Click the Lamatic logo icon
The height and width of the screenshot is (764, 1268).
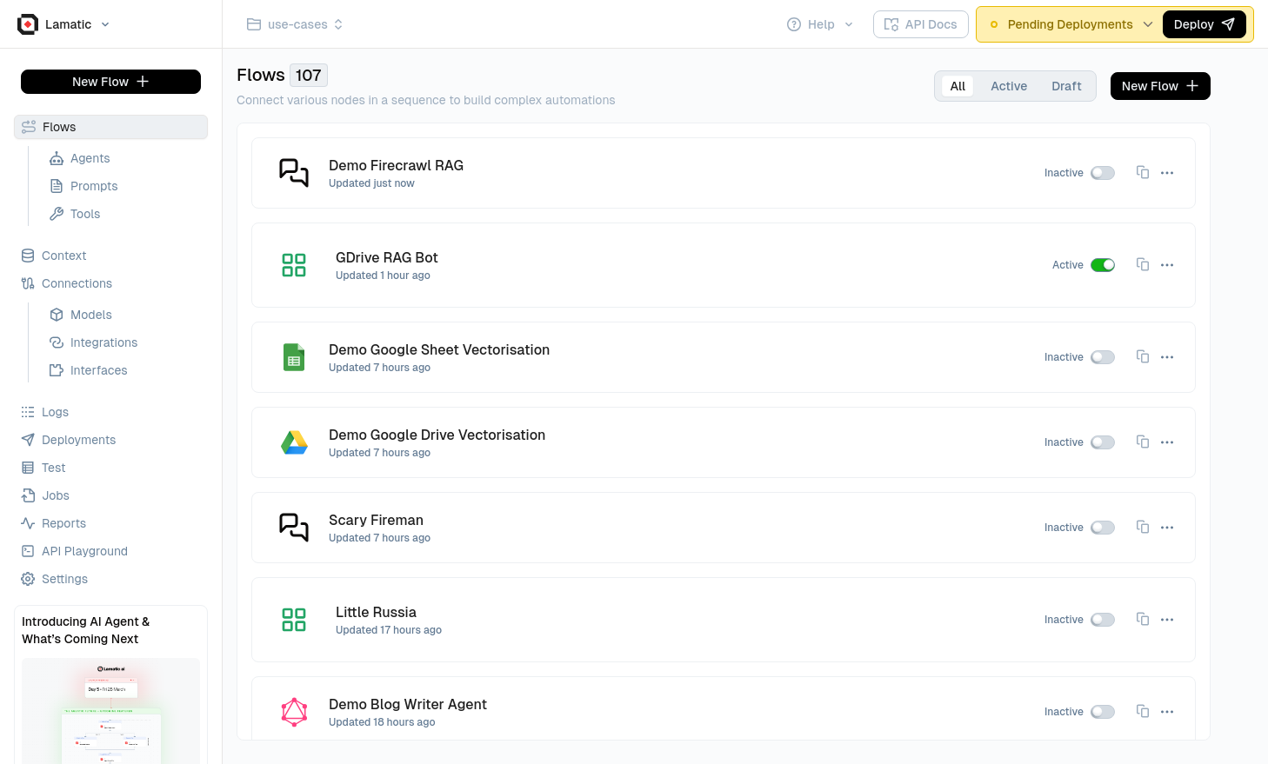(28, 24)
